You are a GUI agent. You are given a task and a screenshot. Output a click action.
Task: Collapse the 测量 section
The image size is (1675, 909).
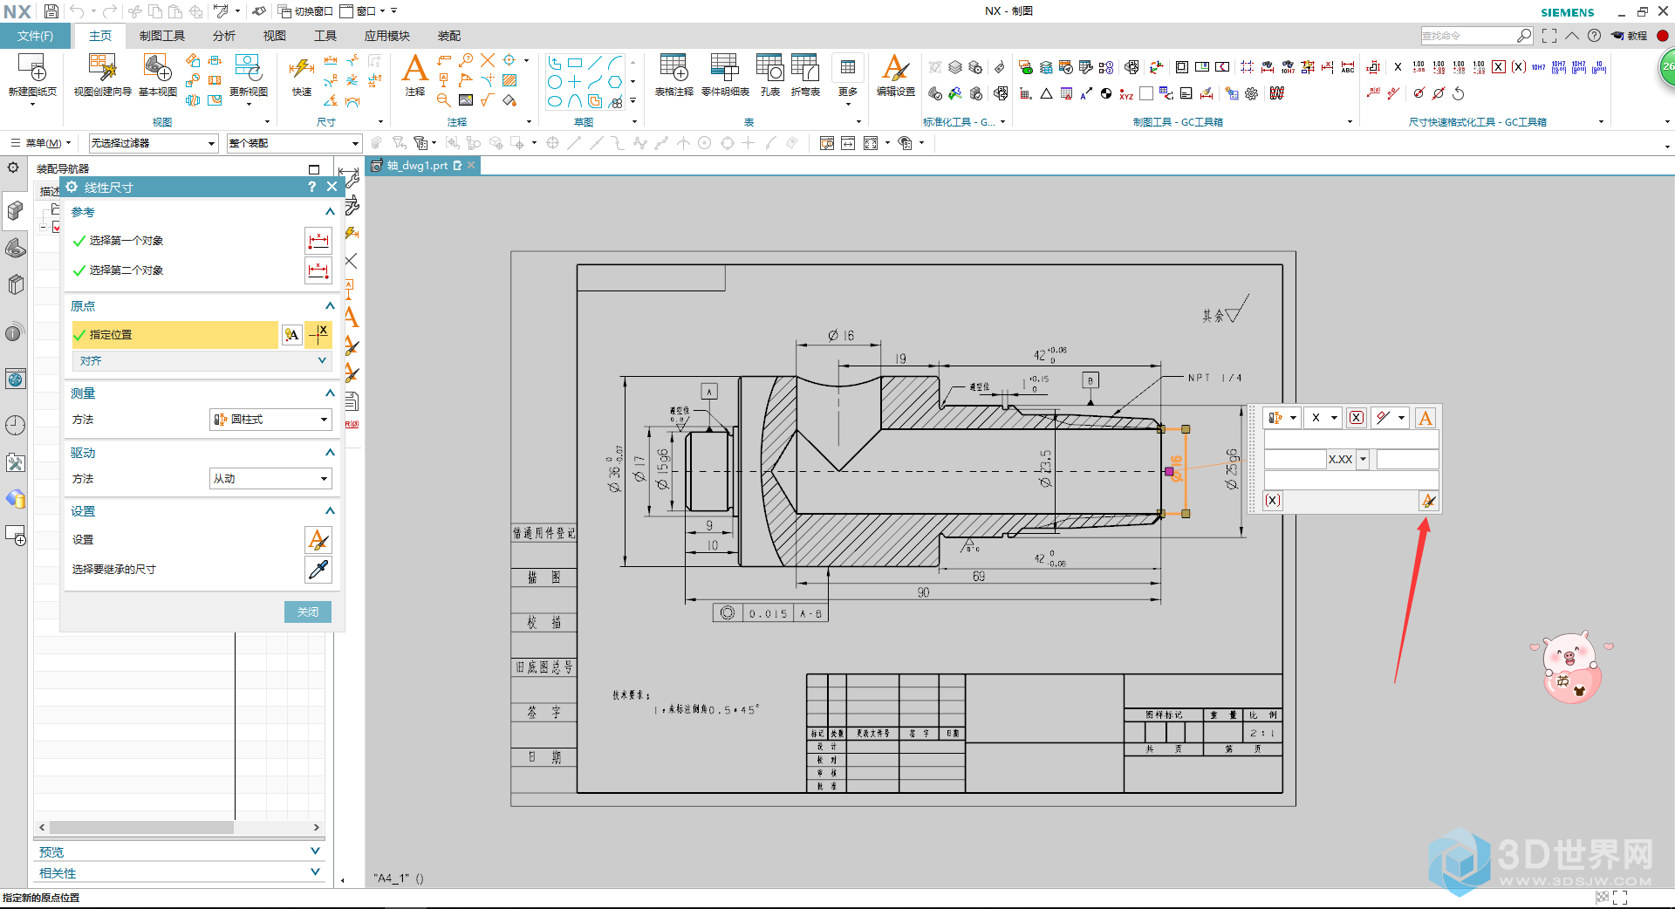330,393
